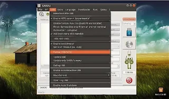Choose Update only SARDU's menu entry

click(x=80, y=61)
